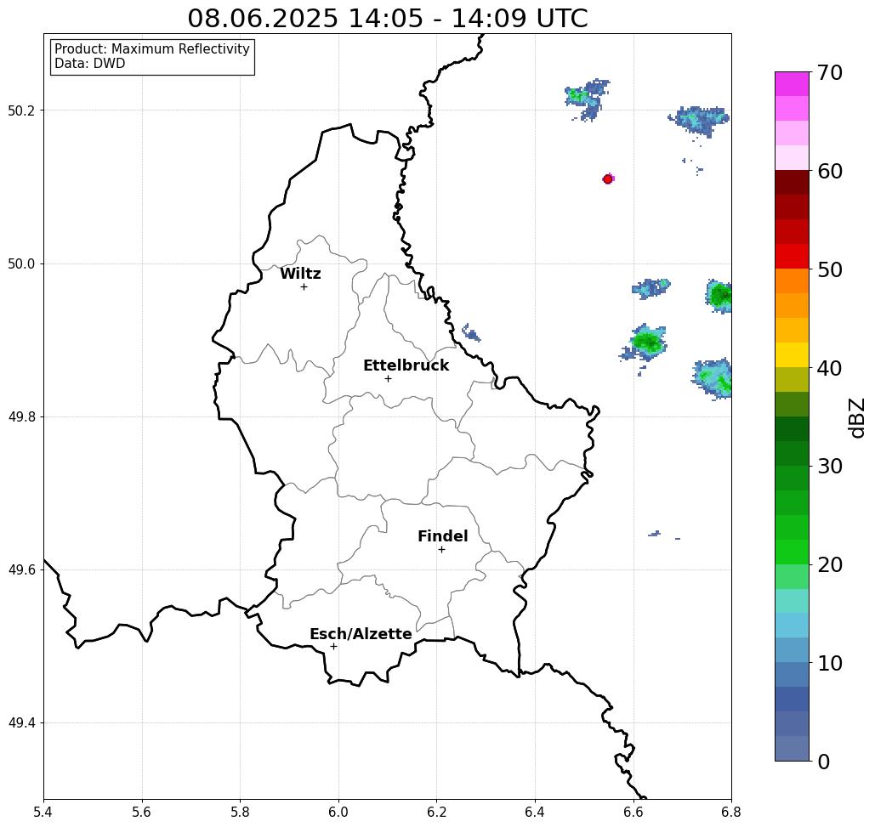The height and width of the screenshot is (827, 875).
Task: Click the 'Product: Maximum Reflectivity' text
Action: click(151, 49)
